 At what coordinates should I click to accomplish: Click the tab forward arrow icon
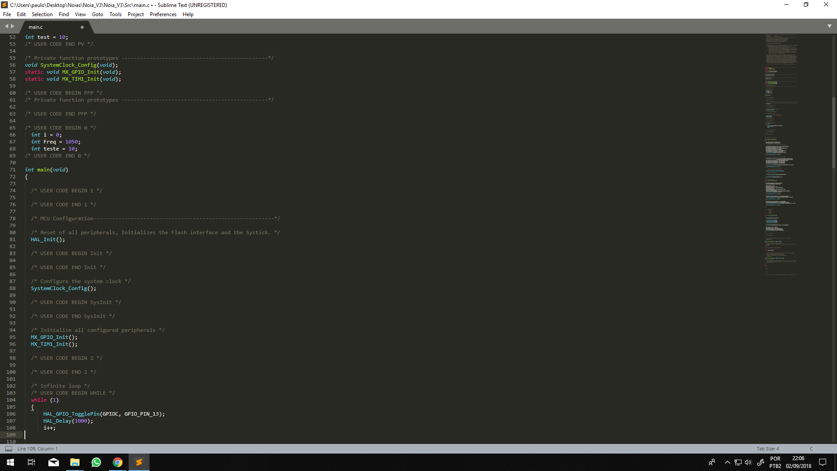13,26
